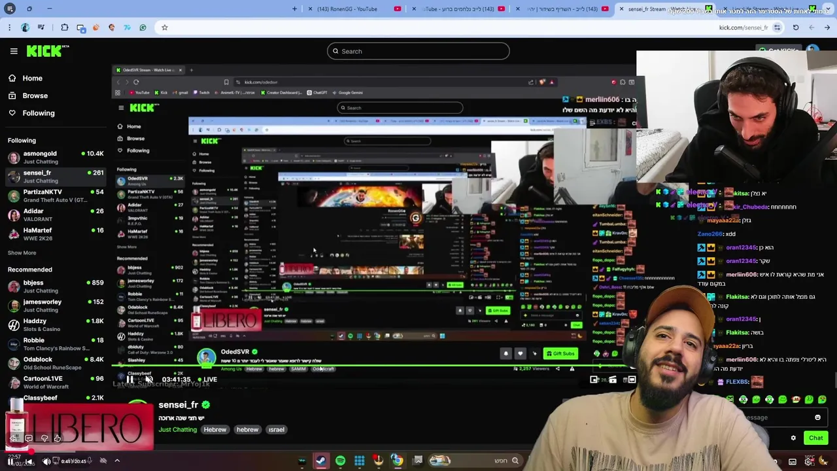Mute the stream volume speaker icon
The image size is (837, 471).
point(149,379)
